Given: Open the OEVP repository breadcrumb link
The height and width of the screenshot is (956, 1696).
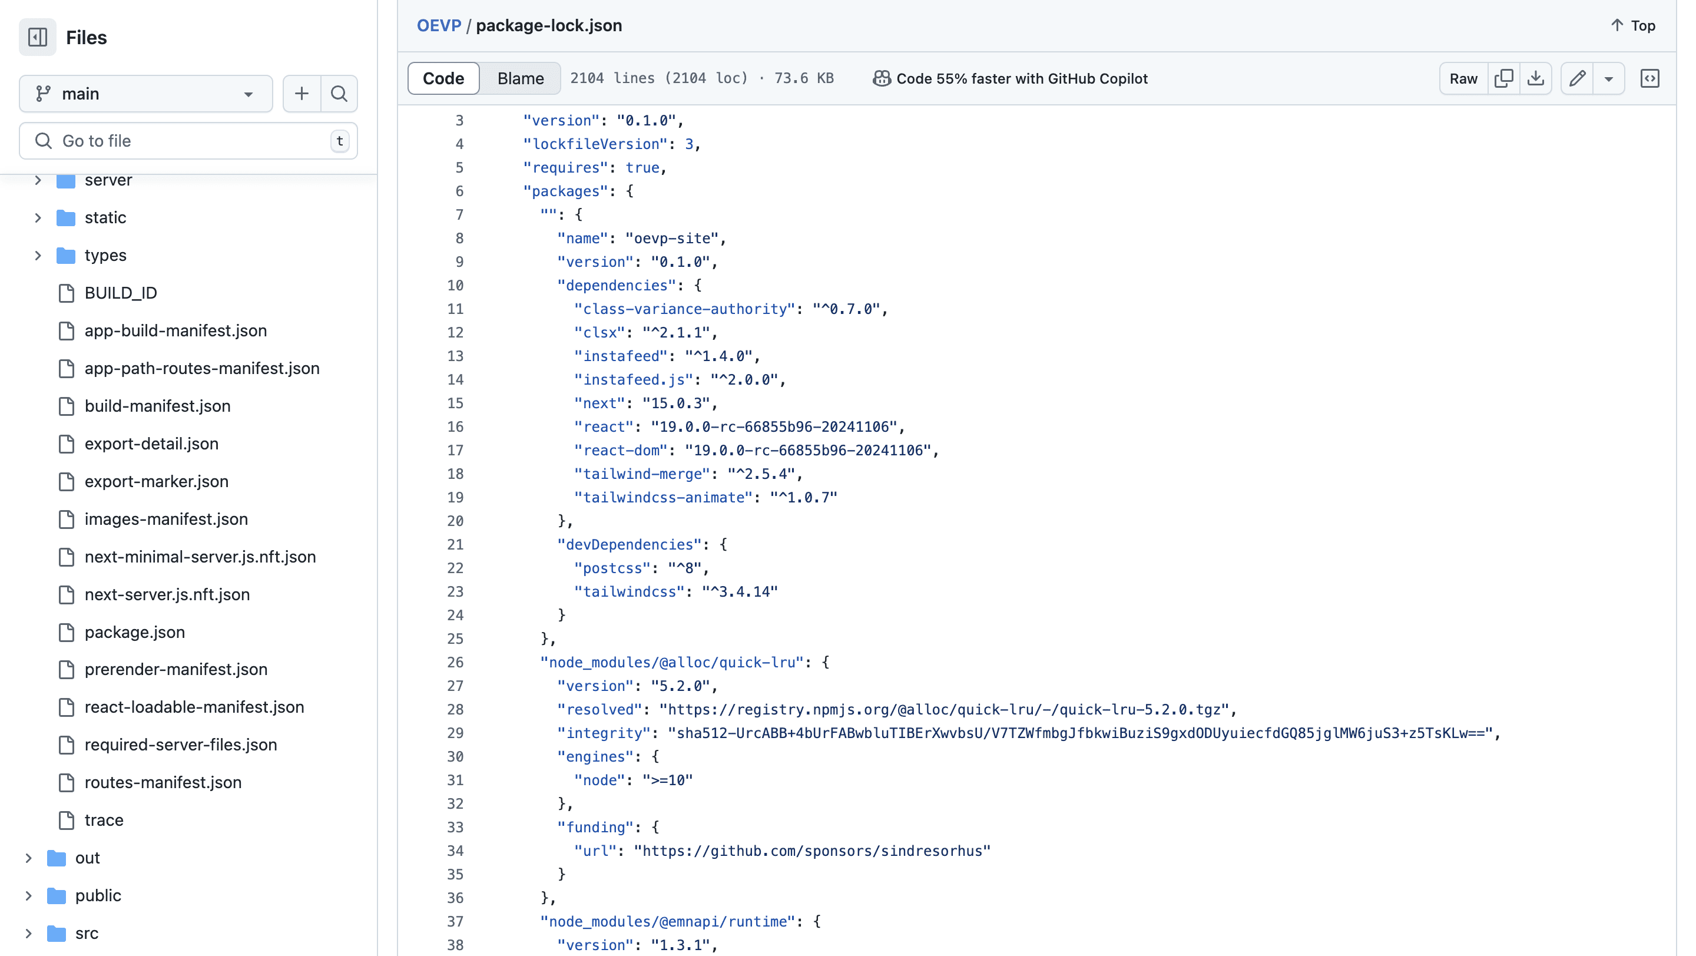Looking at the screenshot, I should [x=439, y=25].
